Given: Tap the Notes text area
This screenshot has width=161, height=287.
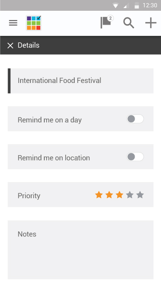Looking at the screenshot, I should [80, 250].
